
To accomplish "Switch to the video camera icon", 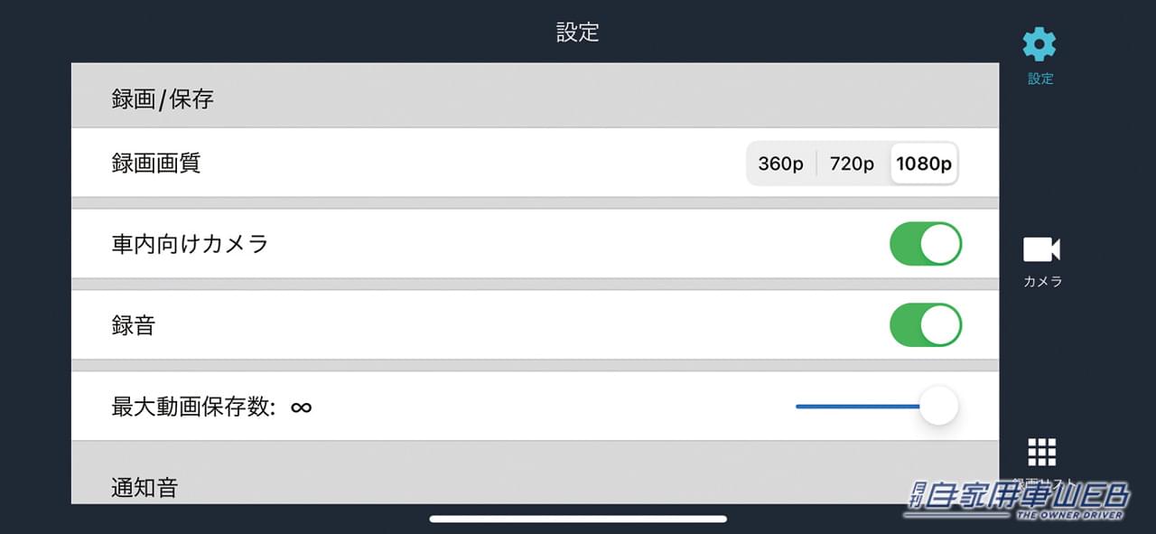I will pyautogui.click(x=1041, y=249).
